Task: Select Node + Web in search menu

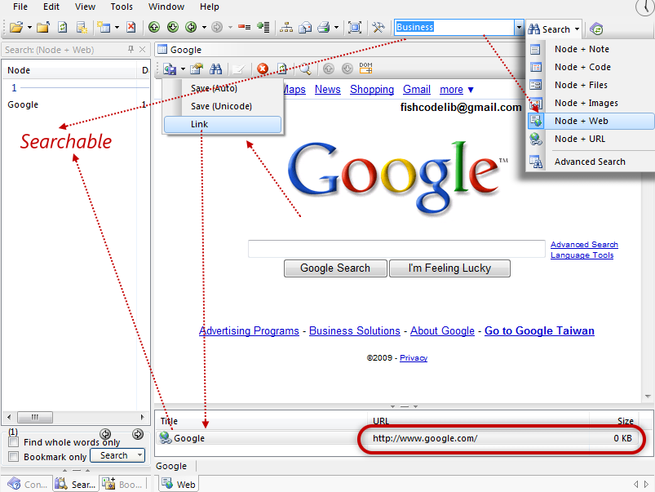Action: coord(591,121)
